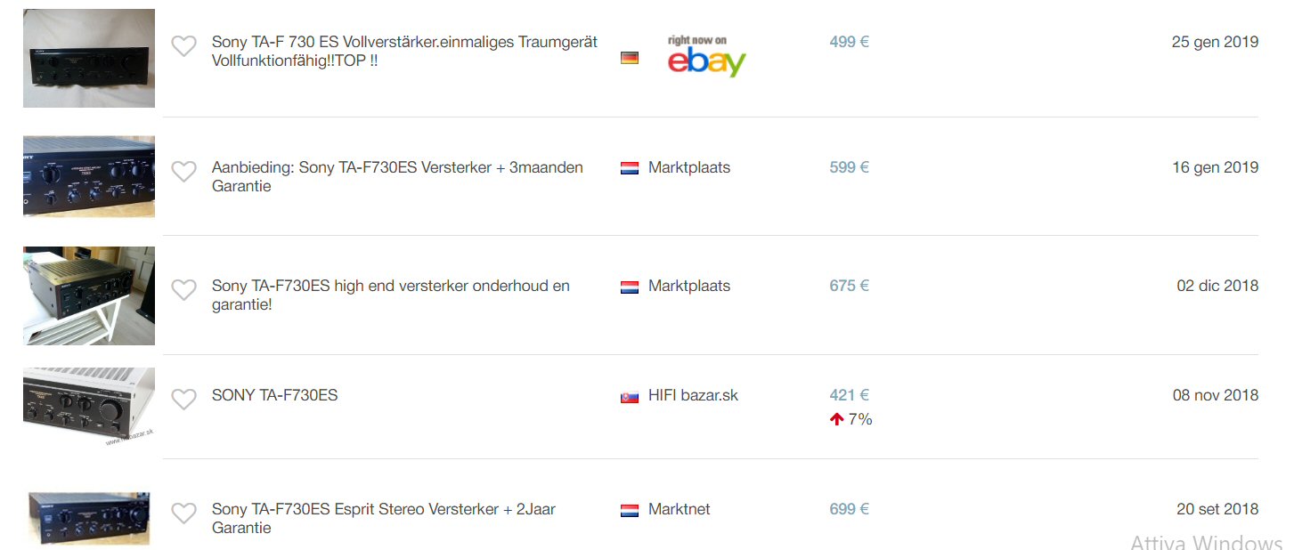The image size is (1294, 550).
Task: Click heart icon beside SONY TA-F730ES listing
Action: click(x=183, y=400)
